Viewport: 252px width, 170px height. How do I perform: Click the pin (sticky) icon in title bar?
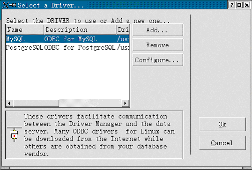point(13,5)
